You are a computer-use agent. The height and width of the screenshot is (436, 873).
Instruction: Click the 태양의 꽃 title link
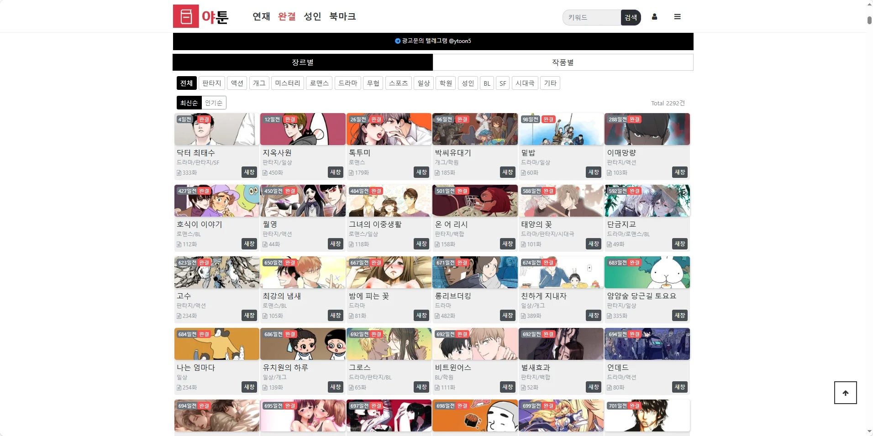[536, 224]
